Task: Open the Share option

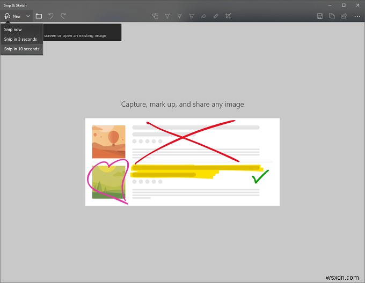Action: pyautogui.click(x=344, y=16)
